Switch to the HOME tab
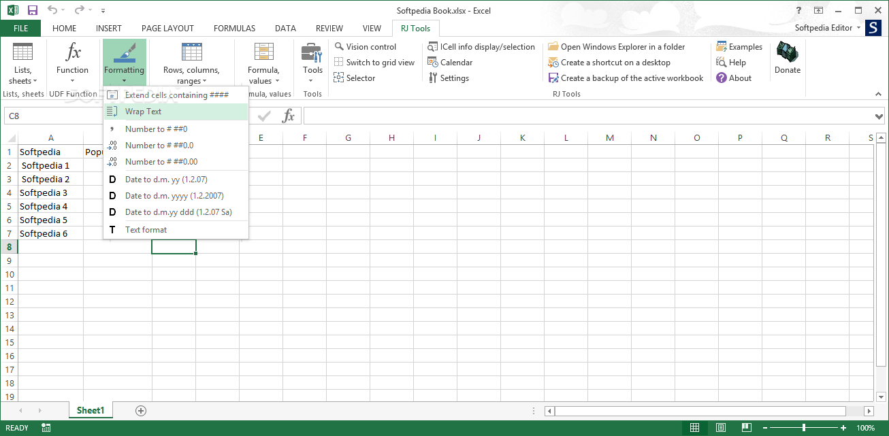Viewport: 889px width, 436px height. 65,29
